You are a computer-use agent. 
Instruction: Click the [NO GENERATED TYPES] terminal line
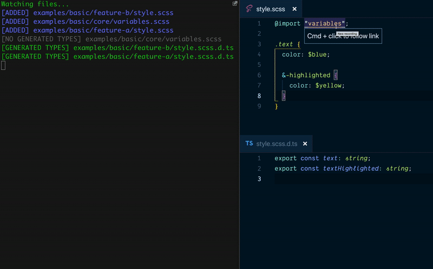111,39
